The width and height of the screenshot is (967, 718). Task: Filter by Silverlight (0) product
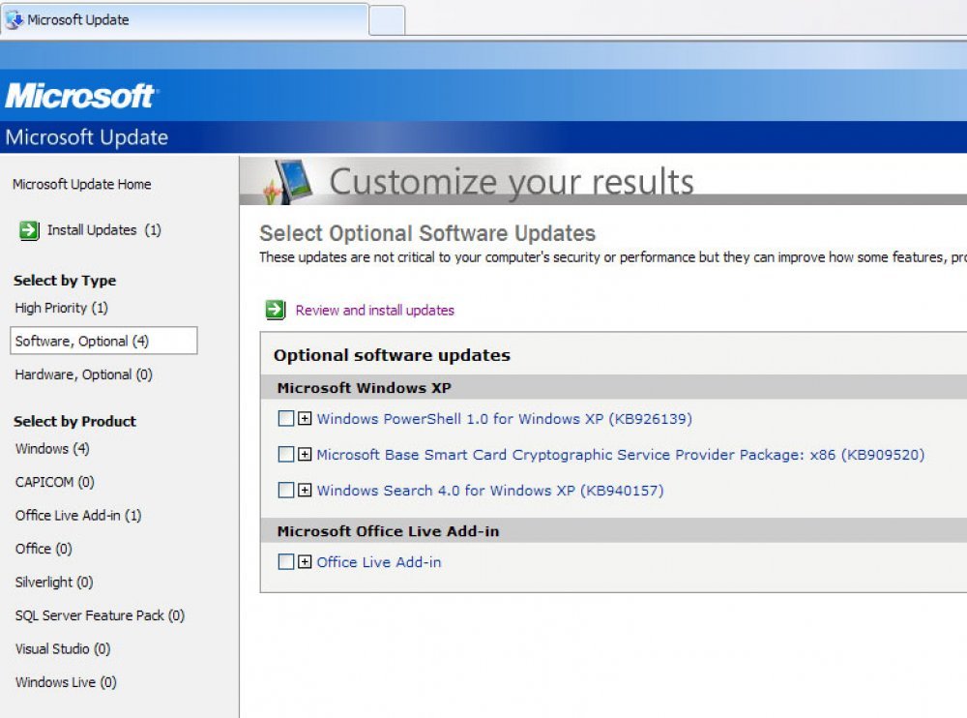[x=54, y=583]
